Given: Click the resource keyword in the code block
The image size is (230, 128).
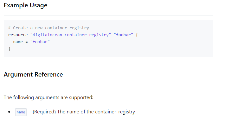Looking at the screenshot, I should (18, 35).
